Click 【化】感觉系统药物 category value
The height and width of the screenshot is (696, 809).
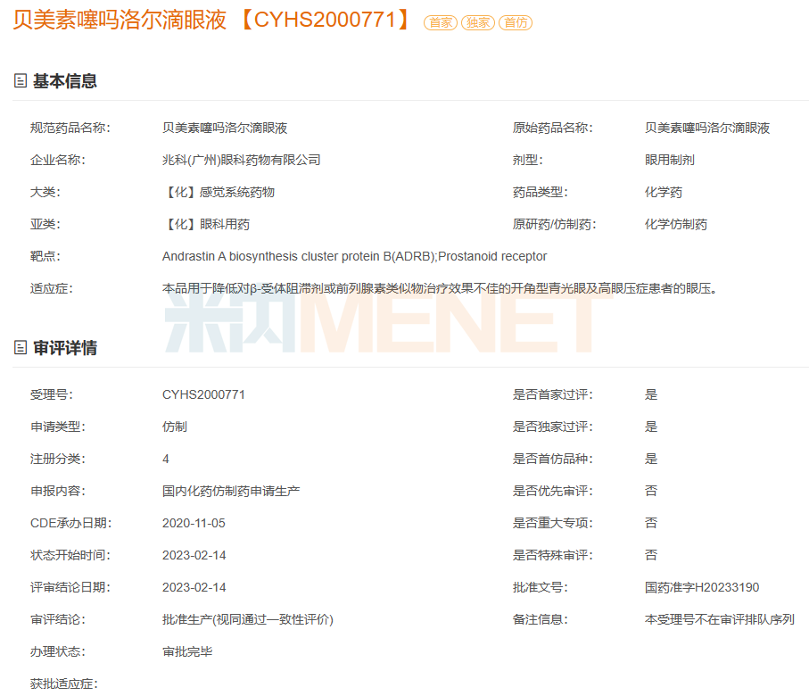point(219,193)
